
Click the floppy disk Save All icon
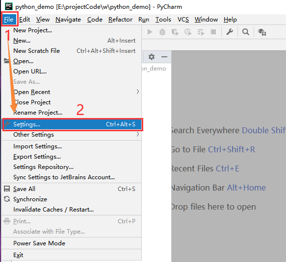7,189
